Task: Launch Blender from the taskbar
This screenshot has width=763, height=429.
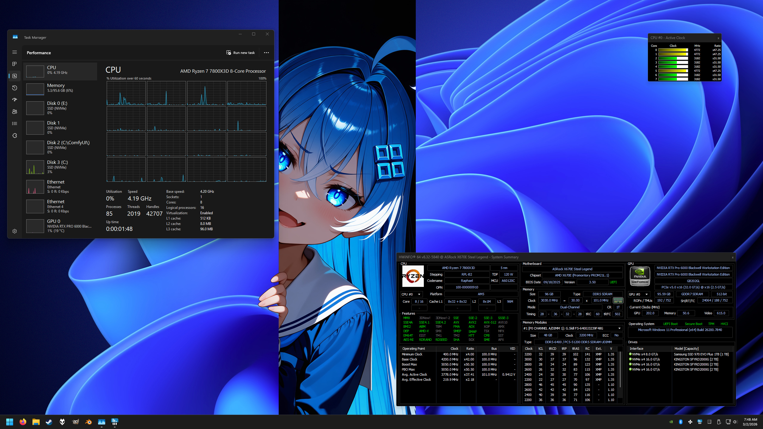Action: (x=89, y=422)
